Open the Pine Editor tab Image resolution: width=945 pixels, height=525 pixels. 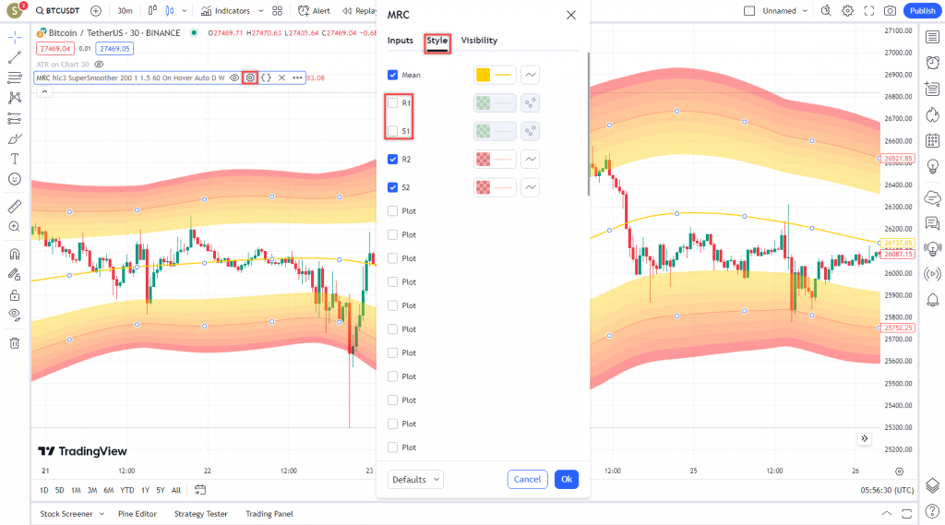[138, 514]
